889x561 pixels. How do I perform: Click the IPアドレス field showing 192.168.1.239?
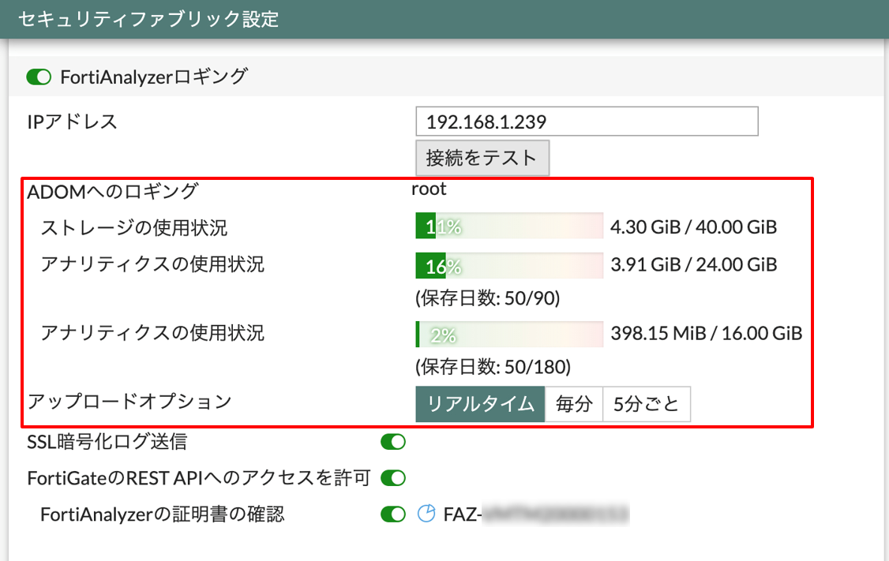pyautogui.click(x=587, y=122)
